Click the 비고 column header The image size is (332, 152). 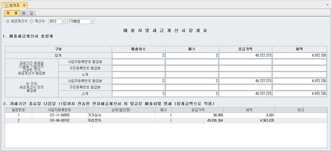click(x=301, y=110)
